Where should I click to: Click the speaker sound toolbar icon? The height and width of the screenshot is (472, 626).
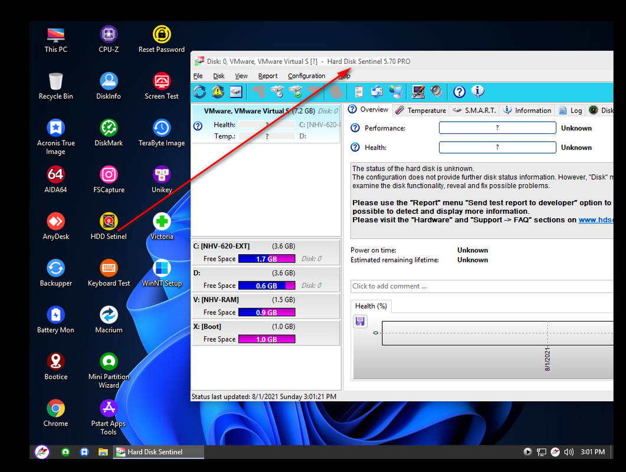pyautogui.click(x=437, y=92)
